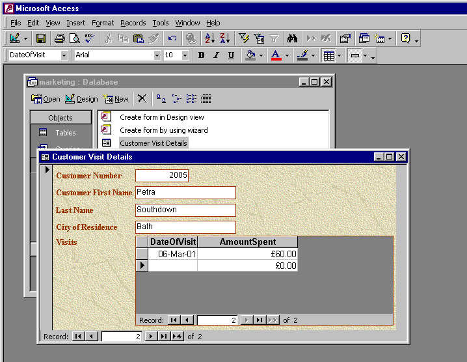This screenshot has height=362, width=467.
Task: Run the Spelling check icon
Action: coord(89,38)
